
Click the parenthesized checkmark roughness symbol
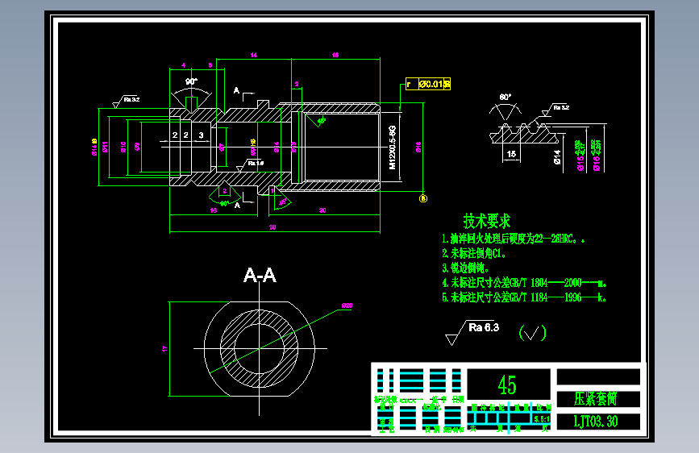click(532, 333)
